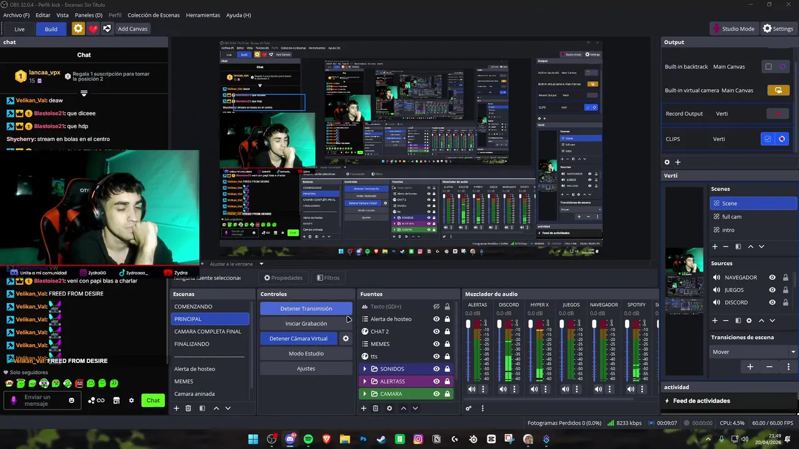Add a new source in Fuentes panel
Screen dimensions: 799x449
(363, 408)
